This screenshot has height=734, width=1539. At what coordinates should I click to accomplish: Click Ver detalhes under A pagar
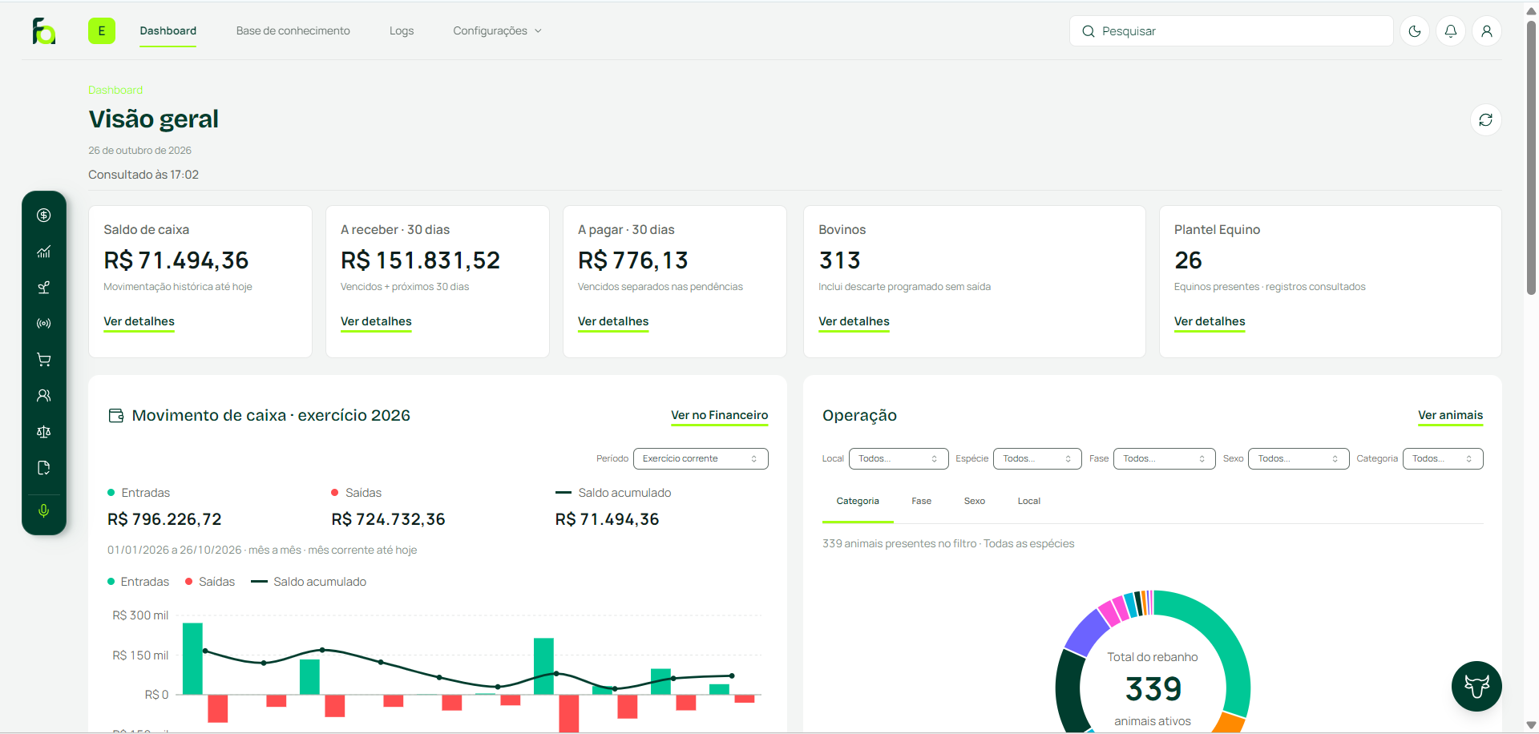(x=614, y=322)
